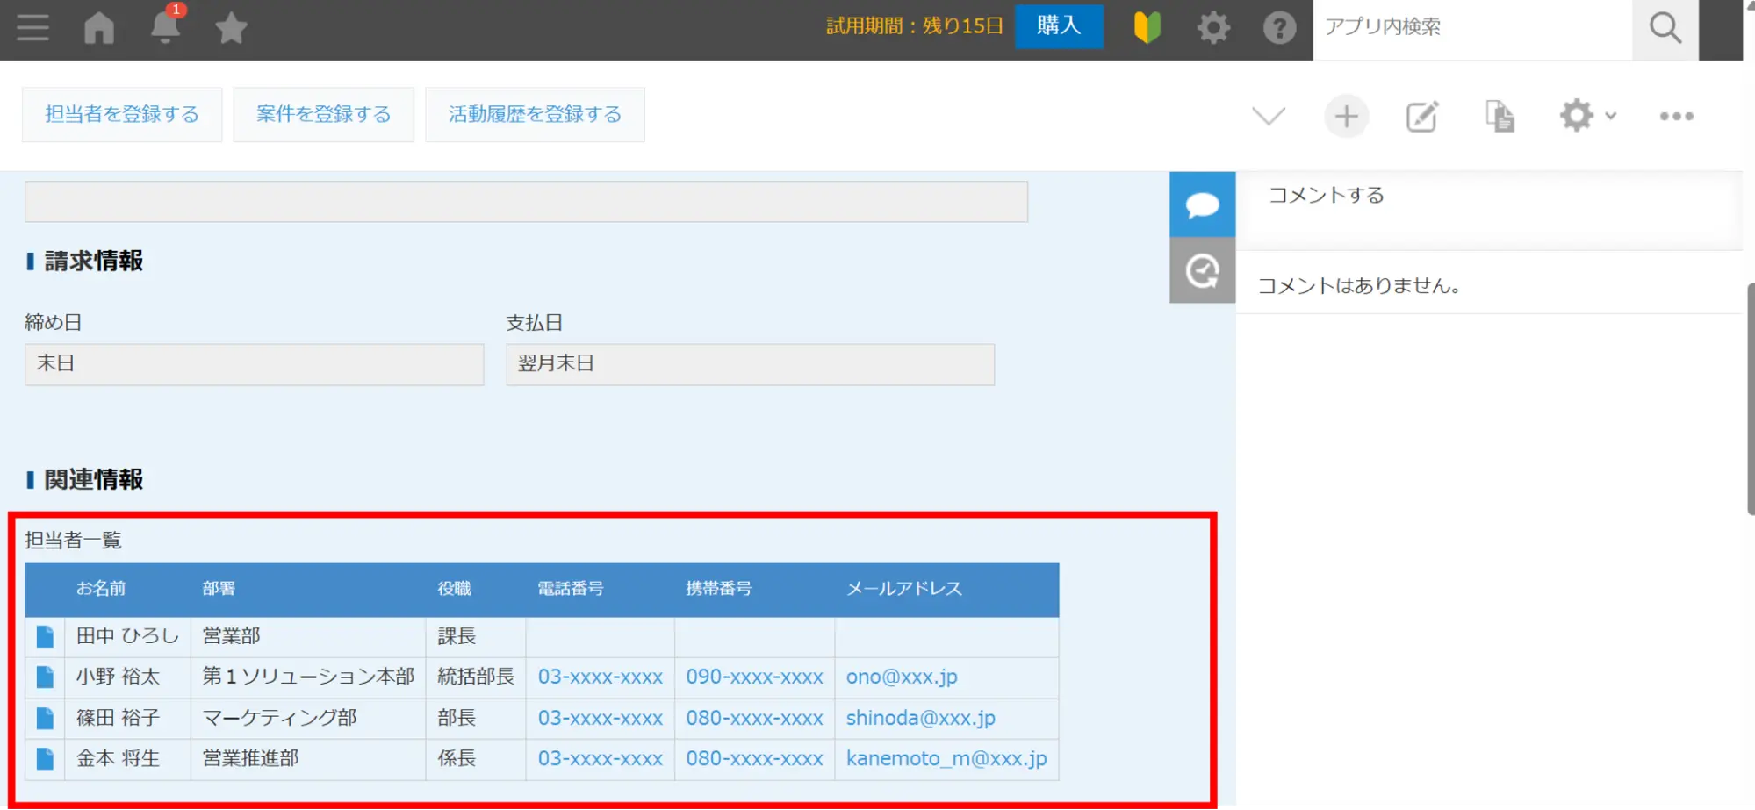The height and width of the screenshot is (810, 1755).
Task: Click 案件を登録する button
Action: [x=323, y=114]
